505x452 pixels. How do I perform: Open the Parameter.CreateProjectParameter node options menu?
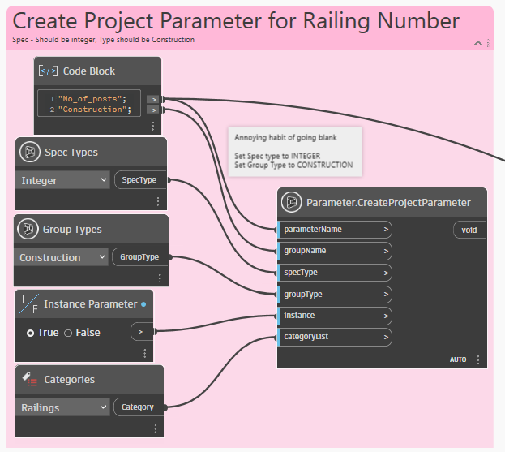point(478,359)
